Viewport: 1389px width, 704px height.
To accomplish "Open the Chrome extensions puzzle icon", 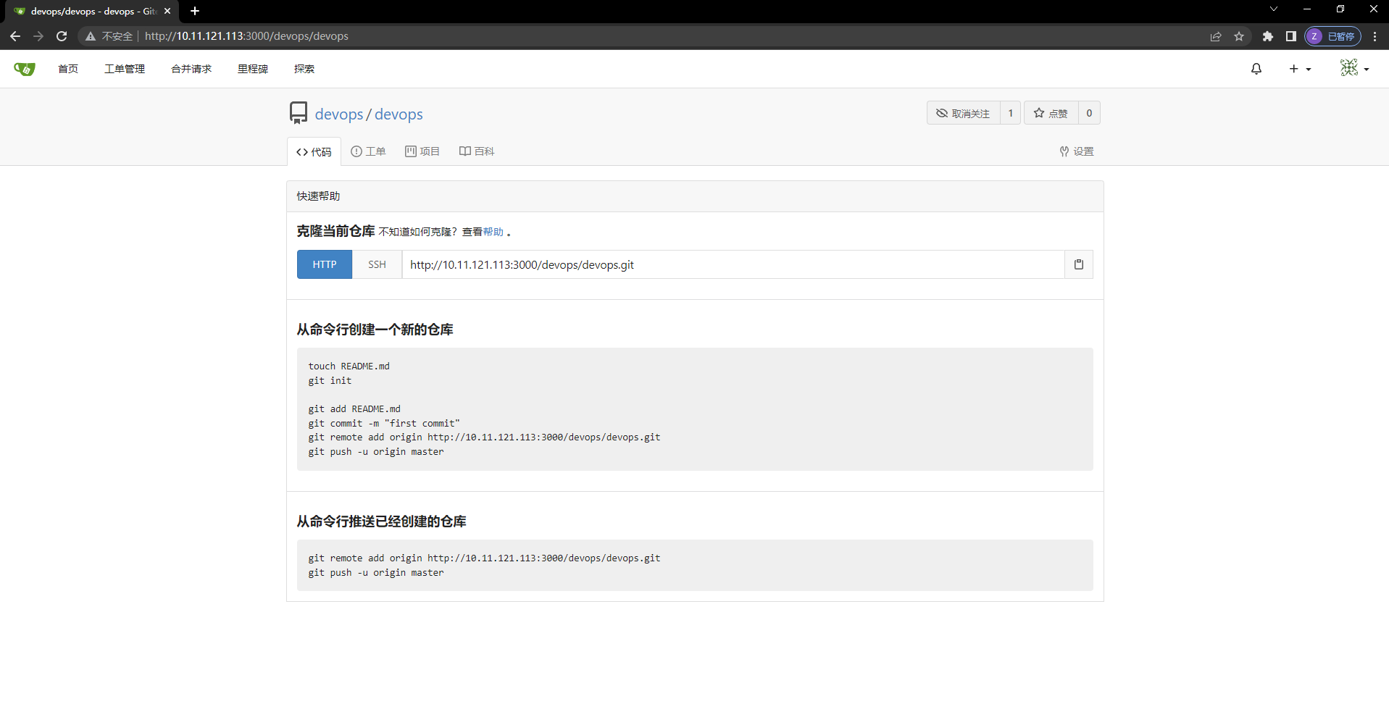I will pyautogui.click(x=1268, y=35).
